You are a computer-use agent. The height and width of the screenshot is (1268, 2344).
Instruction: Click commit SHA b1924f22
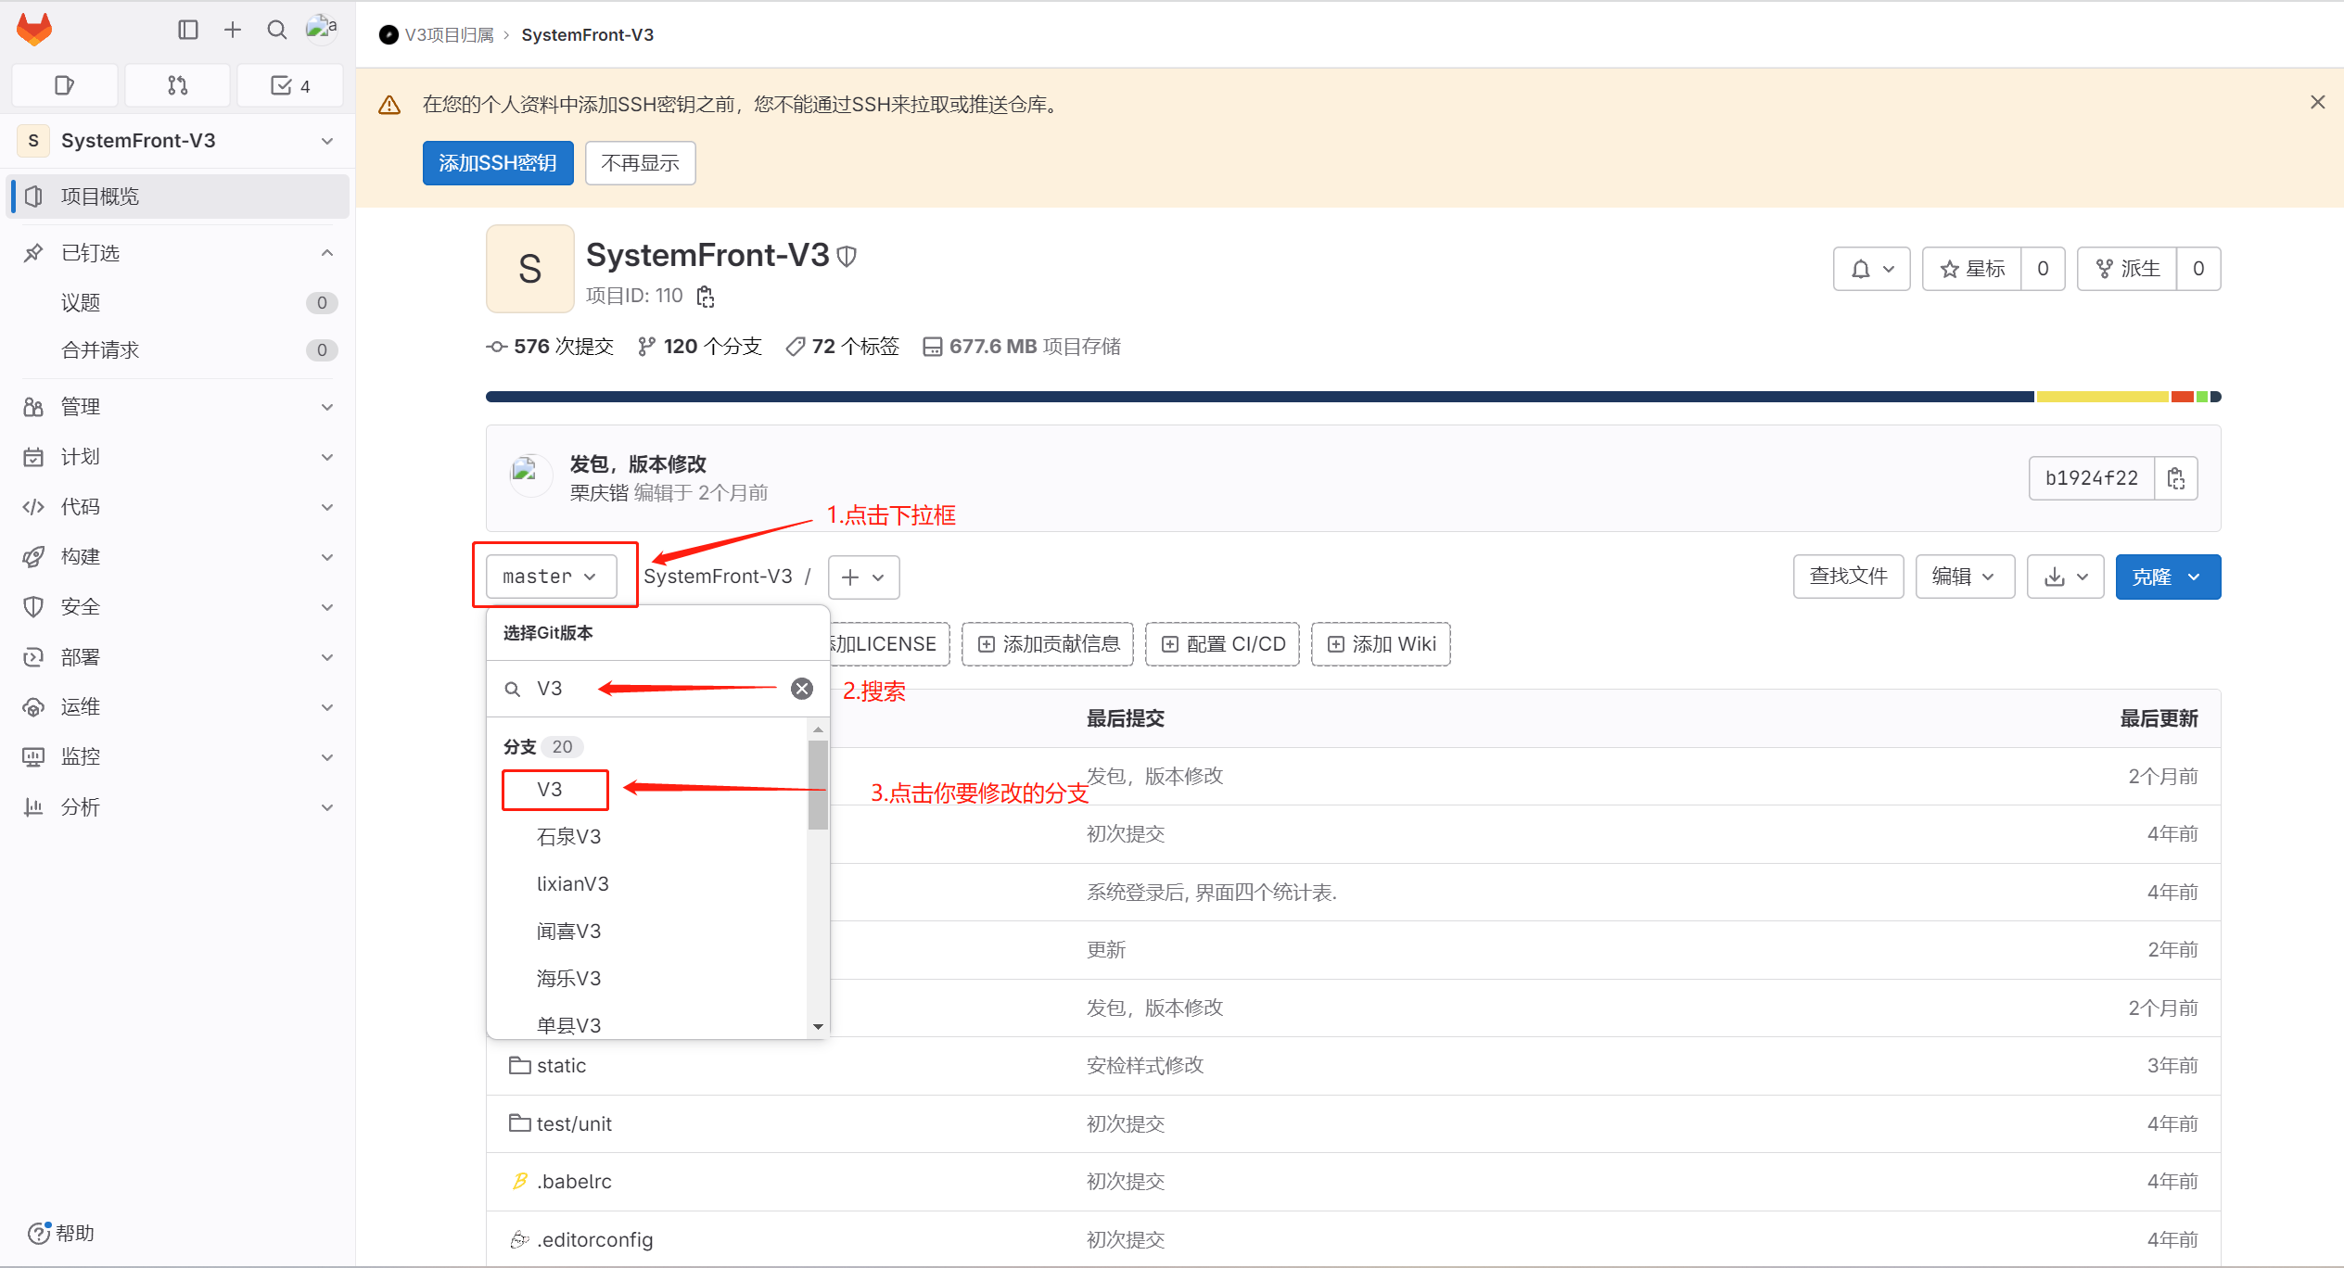2092,478
